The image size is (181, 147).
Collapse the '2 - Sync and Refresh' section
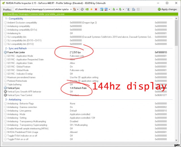point(16,48)
